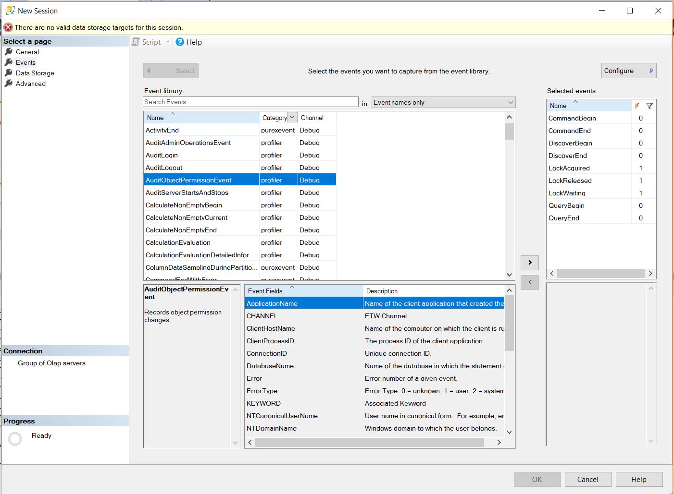Screen dimensions: 674x494
Task: Select the ActivityEnd event row
Action: (x=240, y=130)
